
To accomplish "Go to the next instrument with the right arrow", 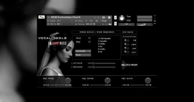I will [x=98, y=17].
